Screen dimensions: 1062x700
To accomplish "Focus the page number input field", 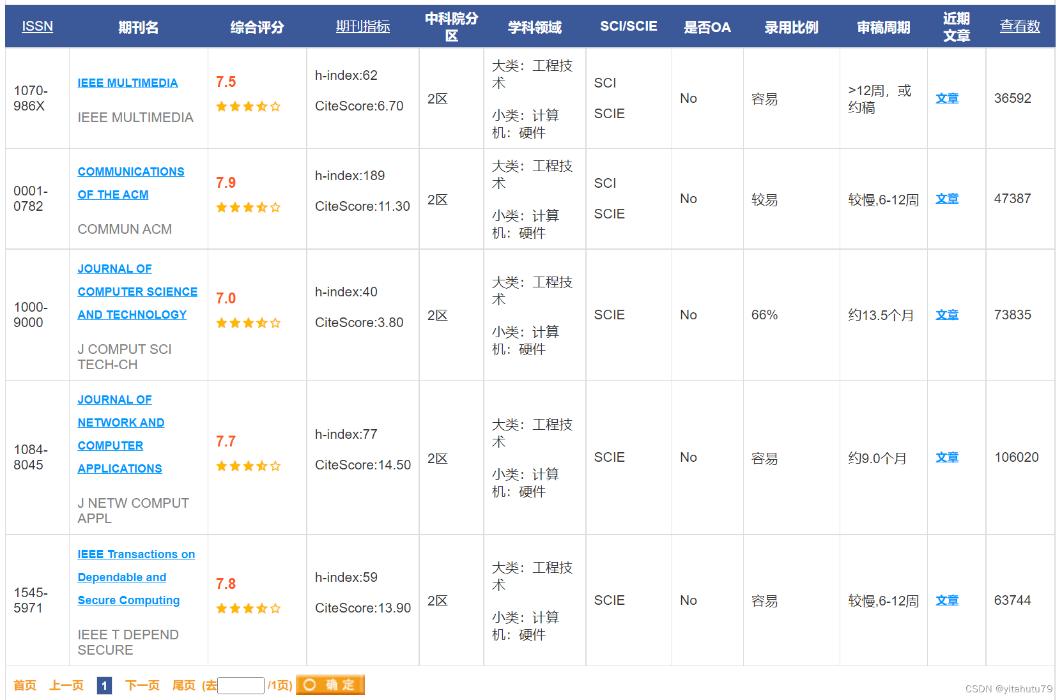I will 241,685.
